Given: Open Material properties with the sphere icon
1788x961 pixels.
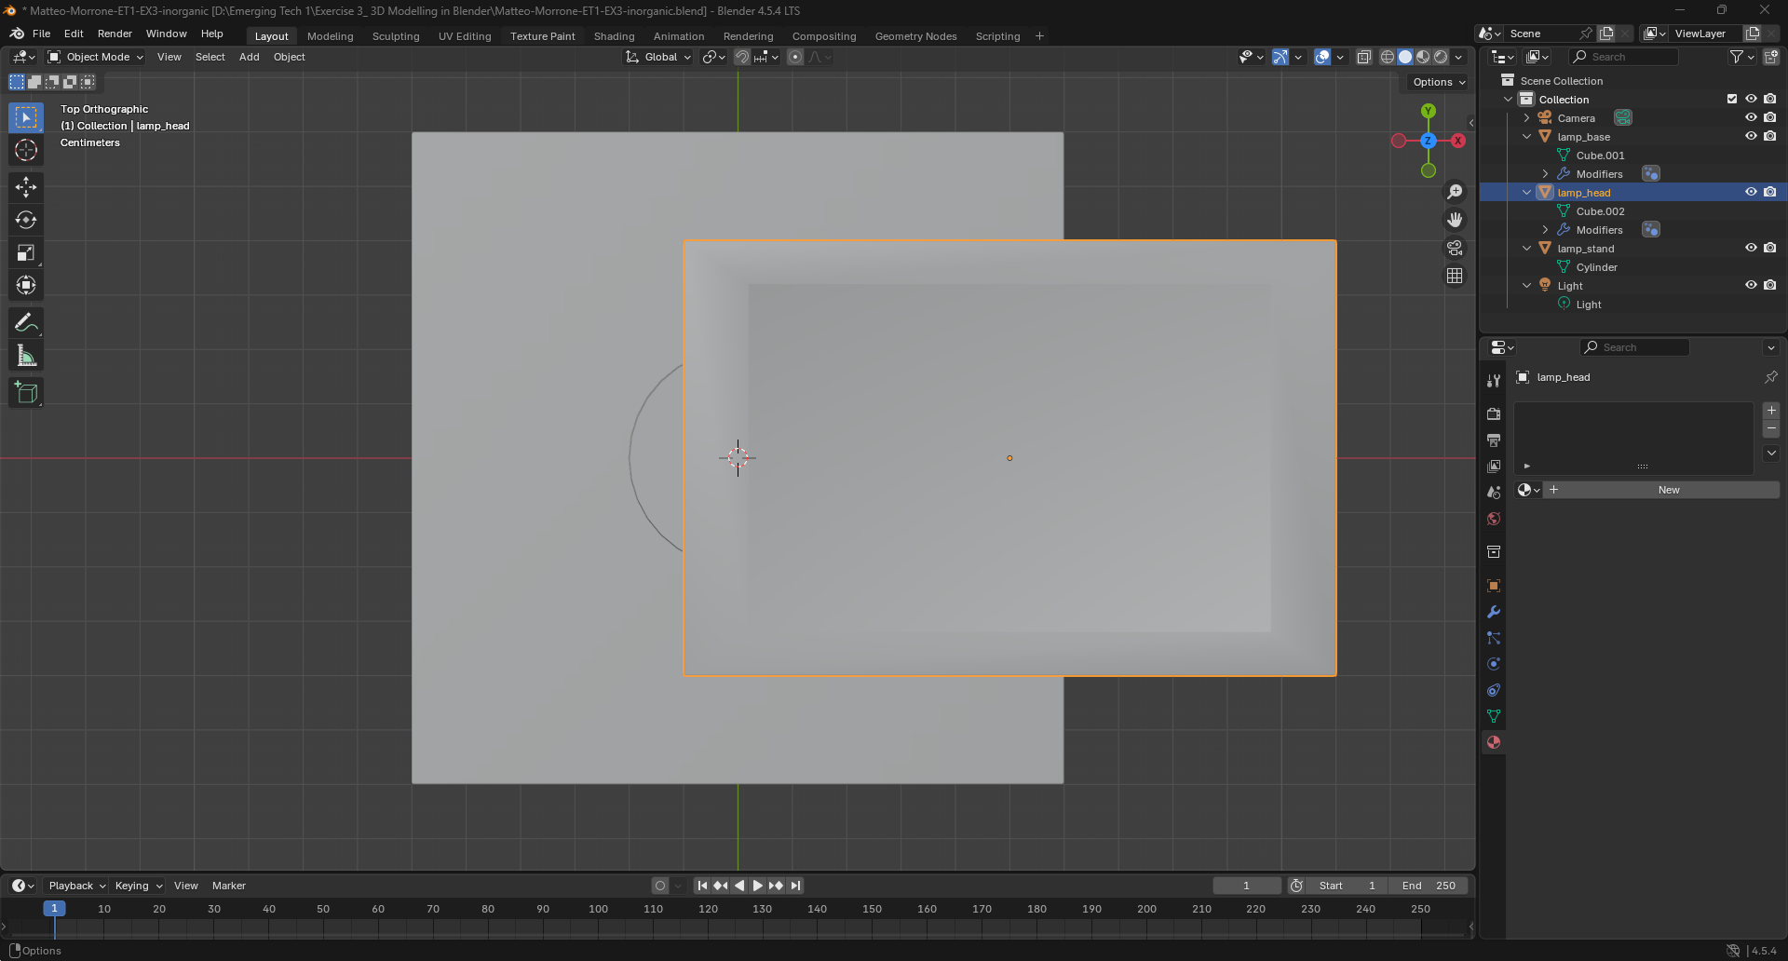Looking at the screenshot, I should click(1493, 742).
